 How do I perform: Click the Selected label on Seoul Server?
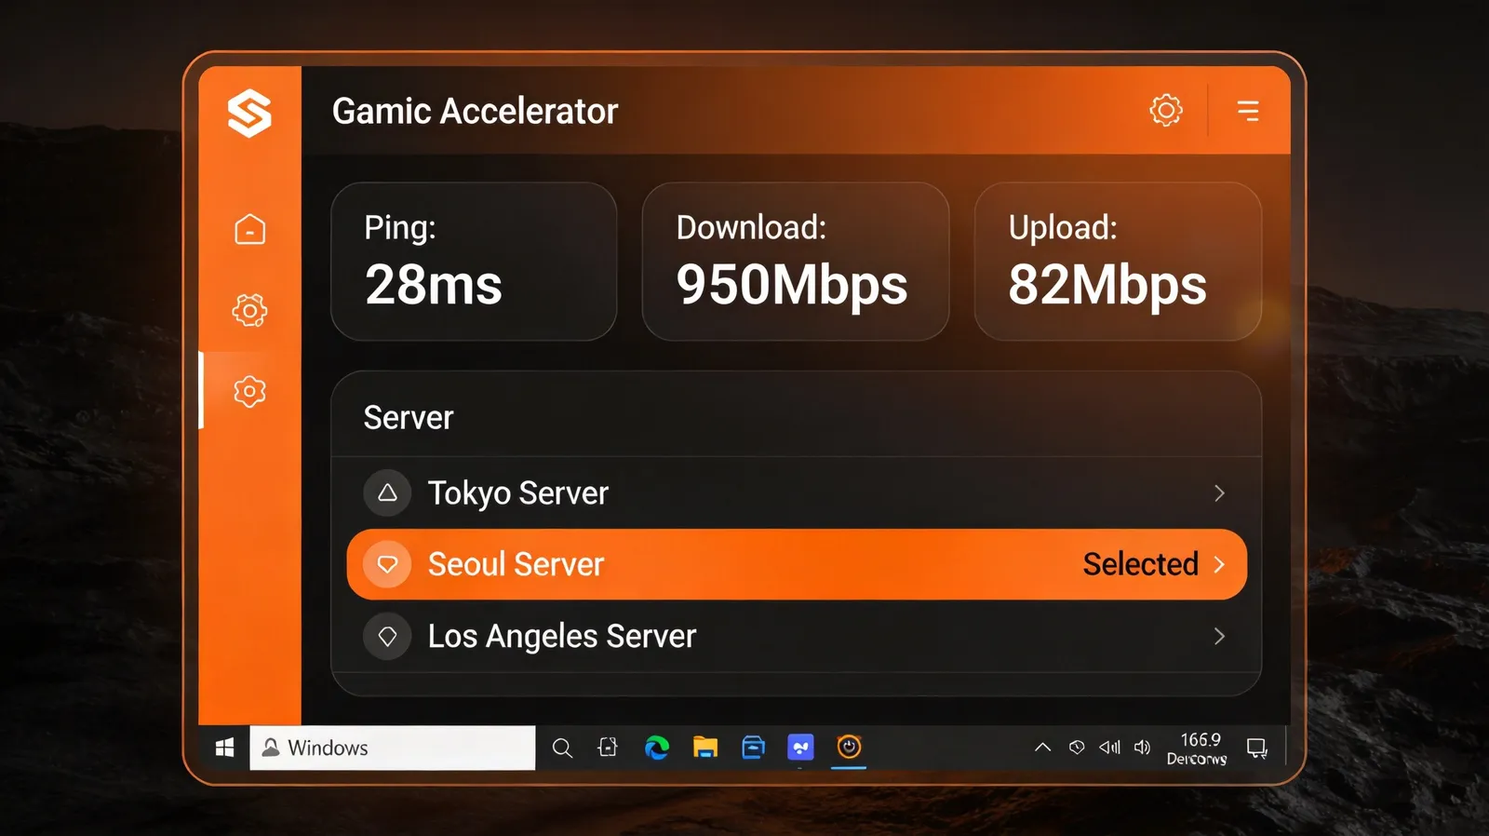[1140, 564]
